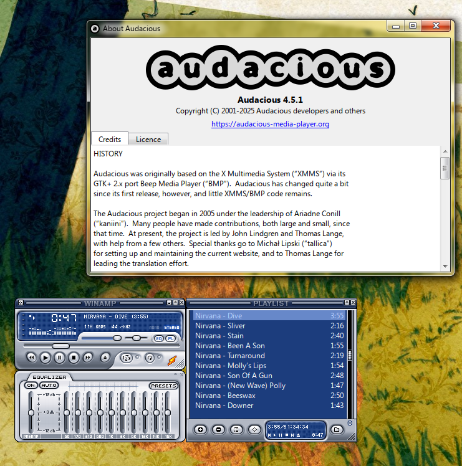Click the orange lightning bolt icon

point(172,361)
